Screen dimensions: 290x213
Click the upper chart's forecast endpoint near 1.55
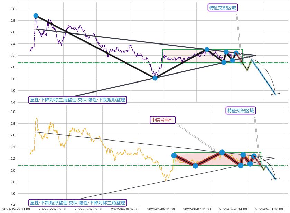pos(275,94)
